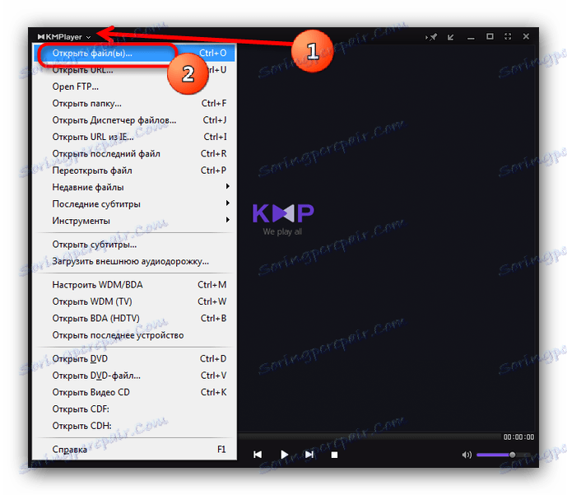Click Открыть DVD menu entry
Viewport: 567px width, 495px height.
pos(134,358)
